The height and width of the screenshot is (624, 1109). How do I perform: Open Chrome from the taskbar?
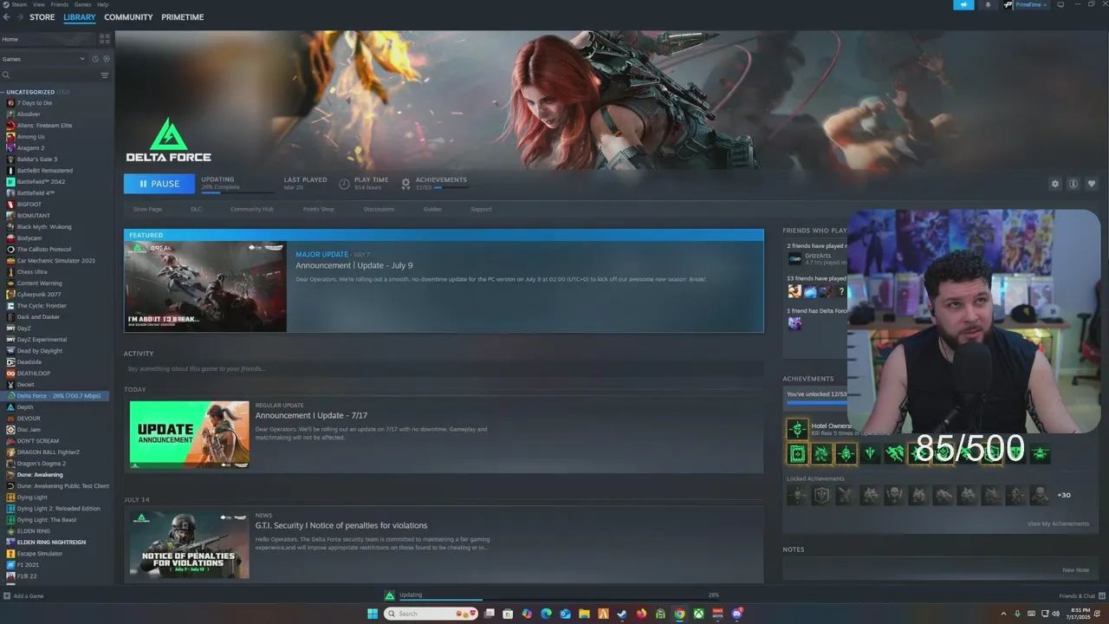[679, 614]
